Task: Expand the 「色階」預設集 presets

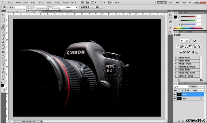Action: pyautogui.click(x=176, y=58)
